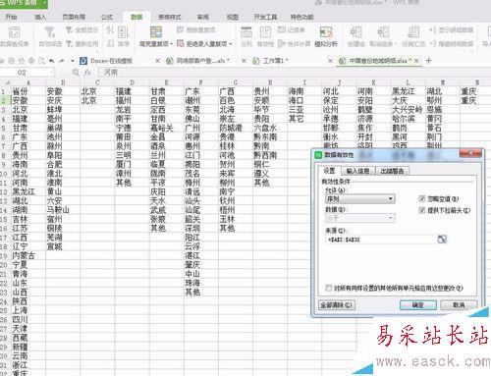This screenshot has width=491, height=376.
Task: Switch to the 开发工具 ribbon tab
Action: coord(265,17)
